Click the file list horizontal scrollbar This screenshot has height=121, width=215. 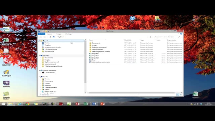pos(132,93)
